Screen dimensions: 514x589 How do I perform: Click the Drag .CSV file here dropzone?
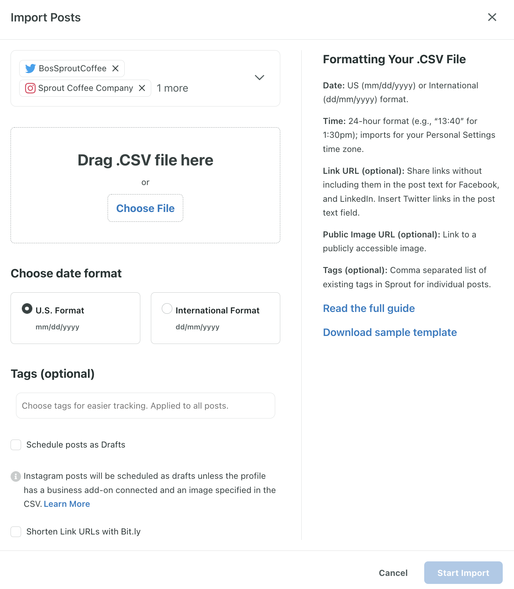[x=145, y=160]
